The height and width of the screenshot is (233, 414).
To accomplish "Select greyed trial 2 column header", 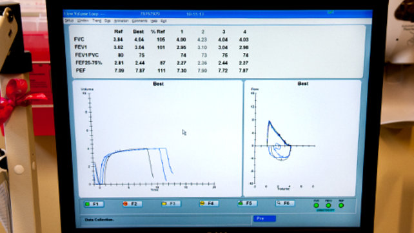I will [202, 32].
